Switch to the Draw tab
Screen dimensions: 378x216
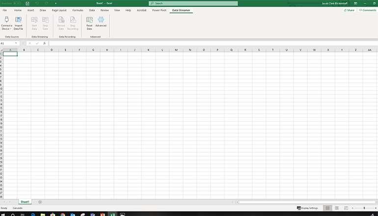click(43, 10)
